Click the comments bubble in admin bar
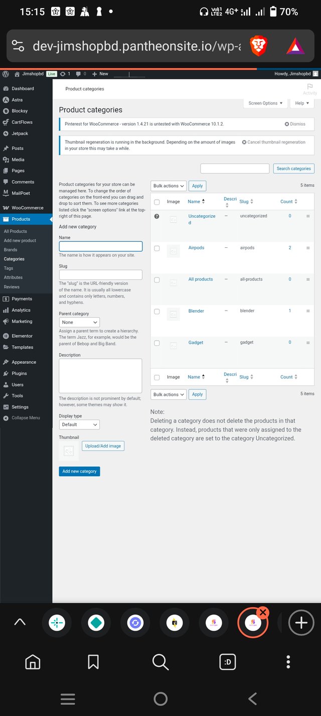The image size is (321, 716). tap(78, 74)
